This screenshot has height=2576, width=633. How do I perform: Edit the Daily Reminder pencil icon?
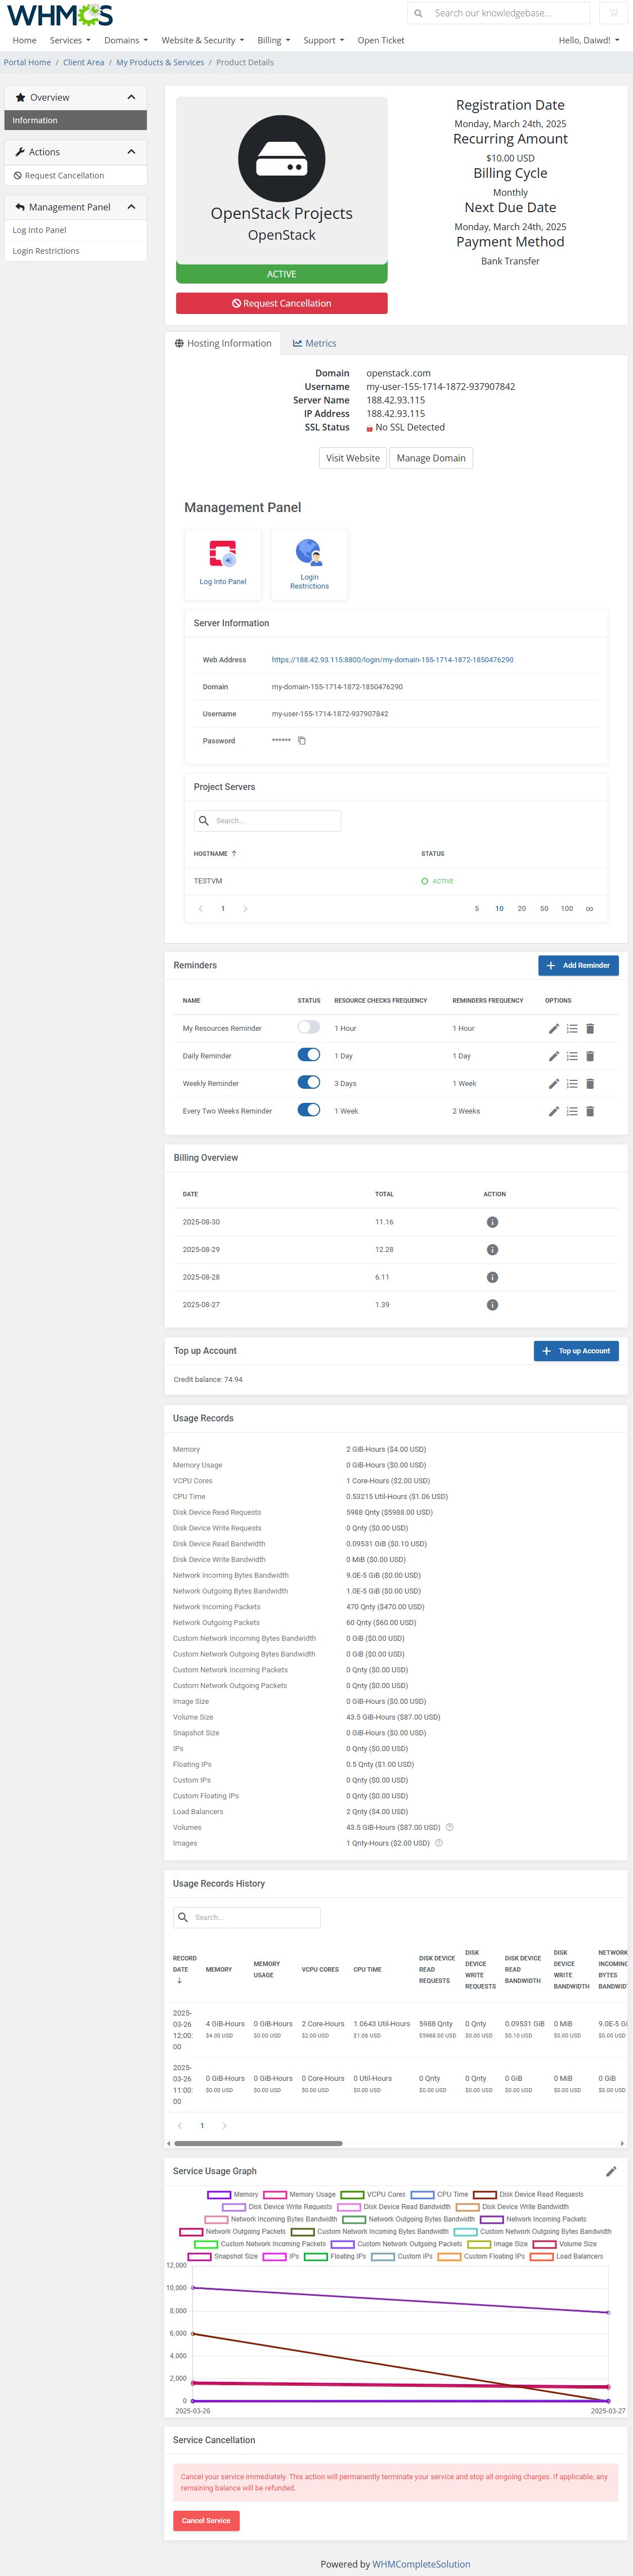click(554, 1056)
